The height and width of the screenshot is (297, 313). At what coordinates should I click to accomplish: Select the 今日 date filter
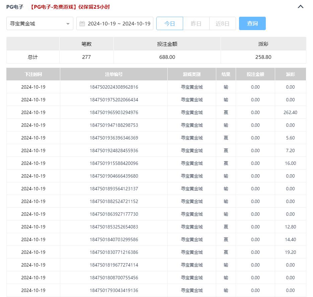tap(170, 24)
